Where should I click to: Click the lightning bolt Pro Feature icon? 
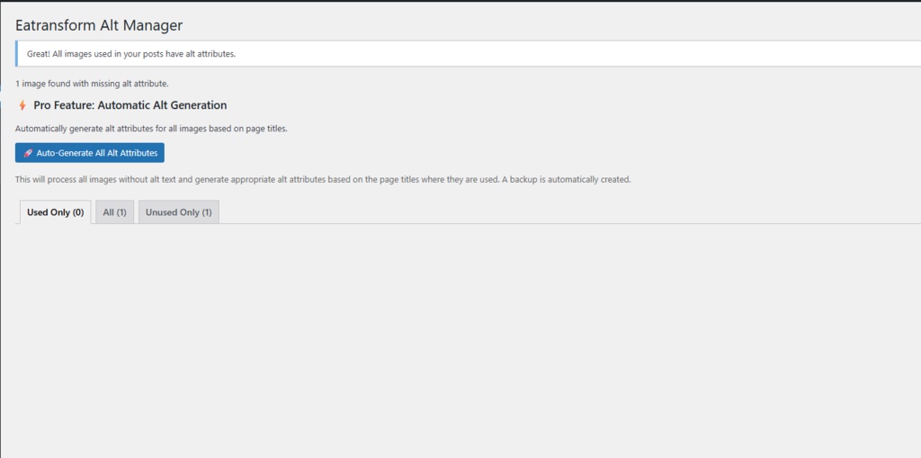coord(22,106)
